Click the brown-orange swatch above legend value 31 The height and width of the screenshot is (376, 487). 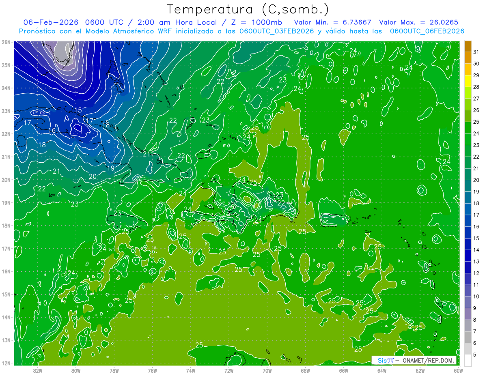click(x=468, y=46)
